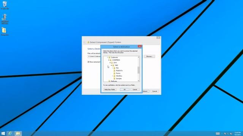
Task: Select the 7400 folder in tree
Action: (116, 65)
